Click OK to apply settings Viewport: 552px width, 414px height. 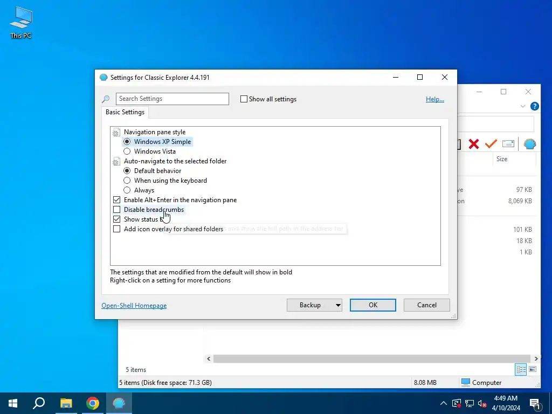[373, 305]
